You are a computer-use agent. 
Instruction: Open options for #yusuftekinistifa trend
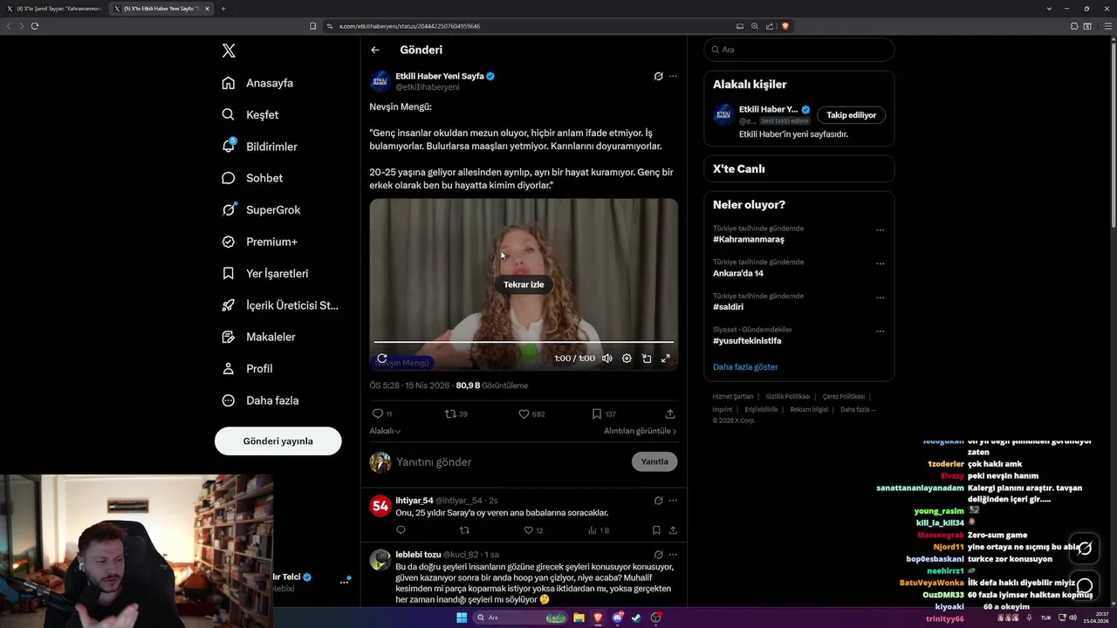(880, 331)
